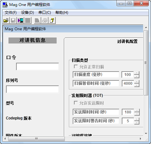Maximize the Mag One window
Image resolution: width=151 pixels, height=144 pixels.
[130, 3]
